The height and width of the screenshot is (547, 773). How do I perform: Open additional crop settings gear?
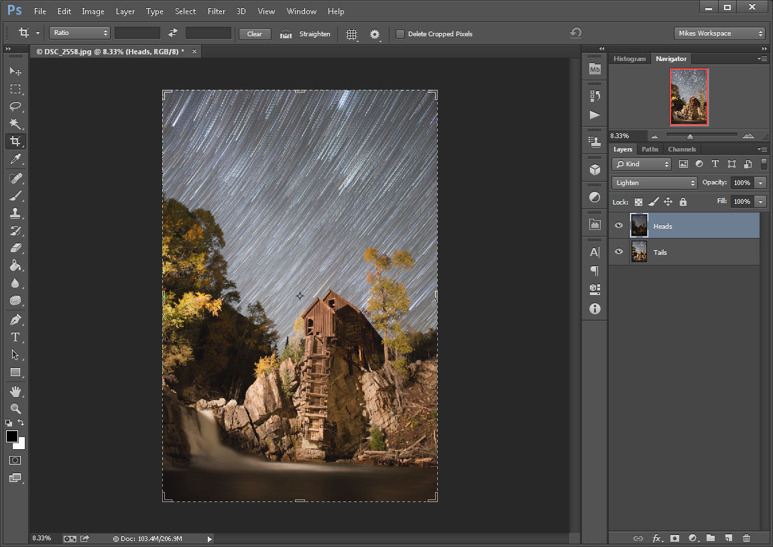(x=375, y=34)
